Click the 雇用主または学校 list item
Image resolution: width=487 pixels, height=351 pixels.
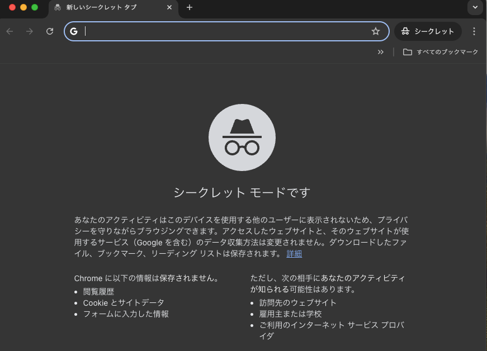[290, 314]
